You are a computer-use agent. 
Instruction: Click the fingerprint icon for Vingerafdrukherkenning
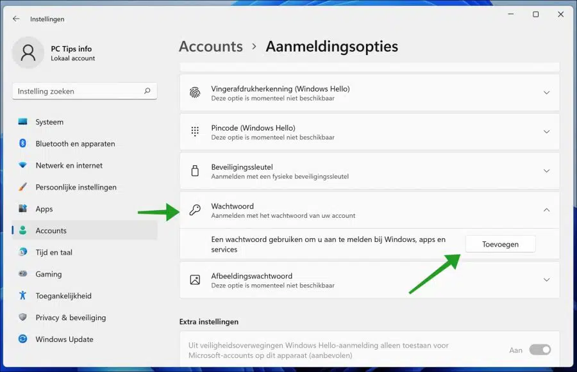[195, 93]
